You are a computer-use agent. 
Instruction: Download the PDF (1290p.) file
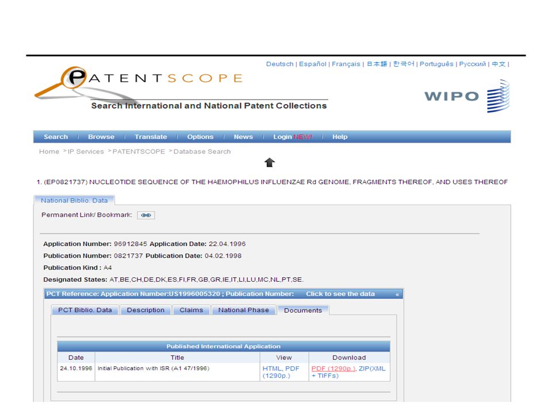pyautogui.click(x=333, y=368)
